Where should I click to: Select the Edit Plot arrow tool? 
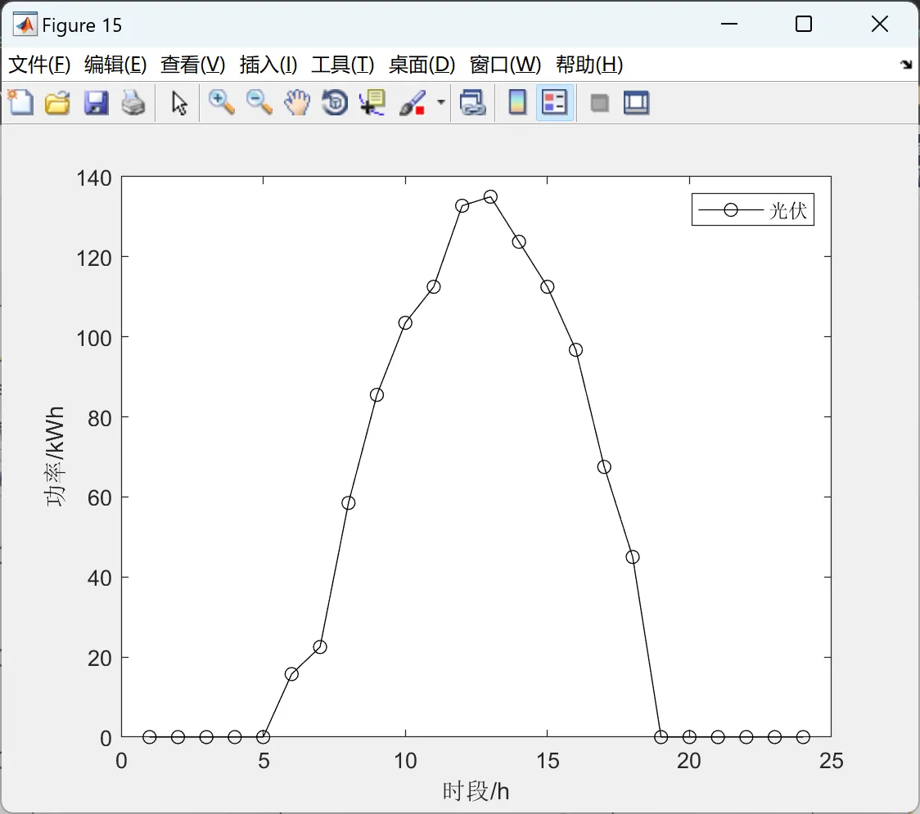[179, 103]
